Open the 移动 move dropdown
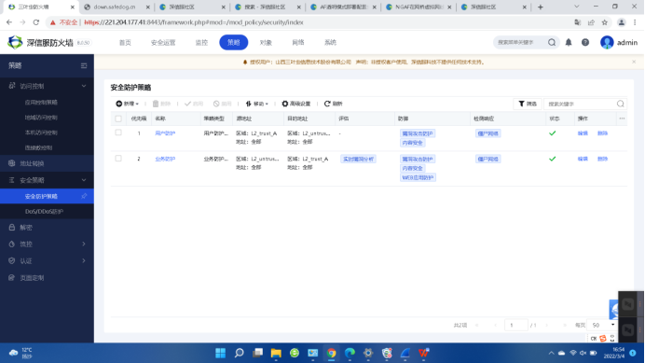 pos(256,104)
